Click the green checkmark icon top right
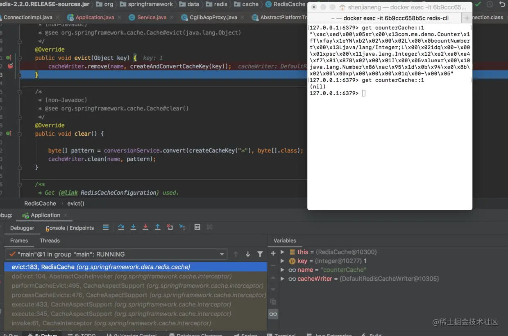The height and width of the screenshot is (336, 508). tap(478, 4)
